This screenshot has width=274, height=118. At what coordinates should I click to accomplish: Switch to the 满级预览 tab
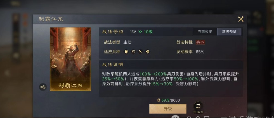(x=229, y=32)
